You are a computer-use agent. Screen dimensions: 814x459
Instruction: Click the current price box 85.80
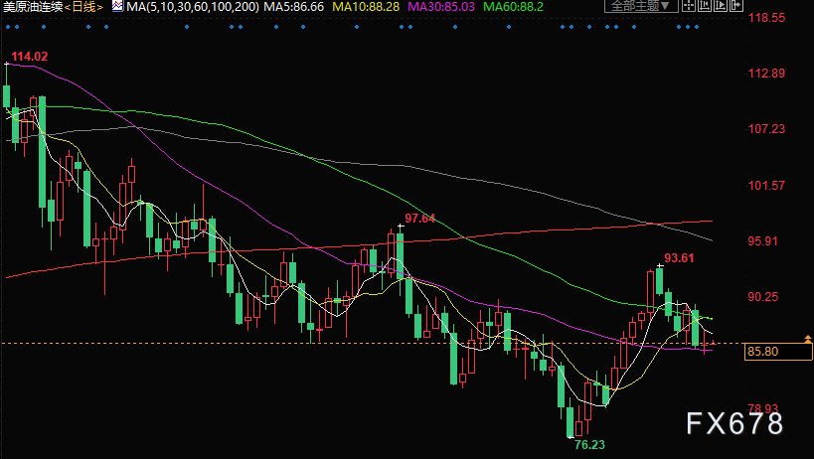coord(778,352)
